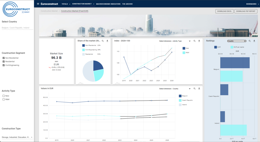Open the Construction Type dropdown
The height and width of the screenshot is (142, 260).
17,137
